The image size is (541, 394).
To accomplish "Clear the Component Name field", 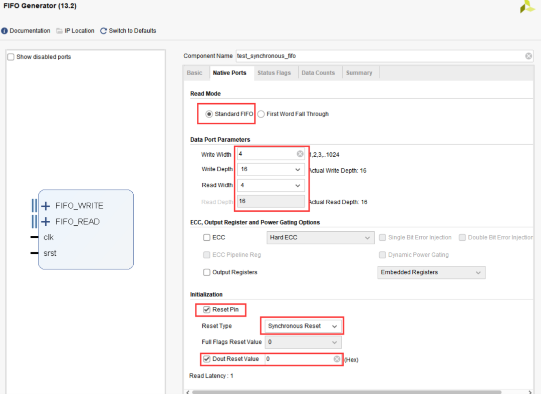I will click(x=528, y=56).
